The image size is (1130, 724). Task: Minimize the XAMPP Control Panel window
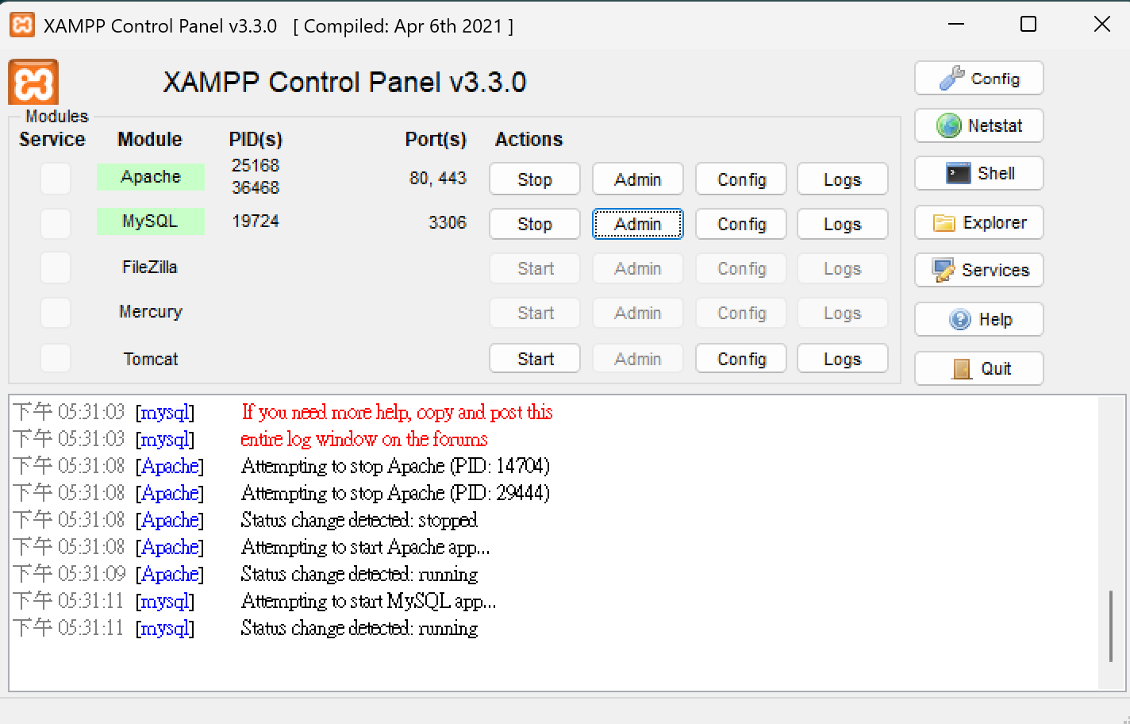pos(956,25)
